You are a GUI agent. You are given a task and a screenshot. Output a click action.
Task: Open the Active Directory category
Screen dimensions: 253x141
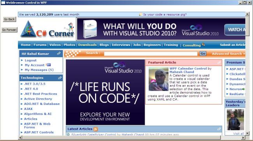pos(38,99)
